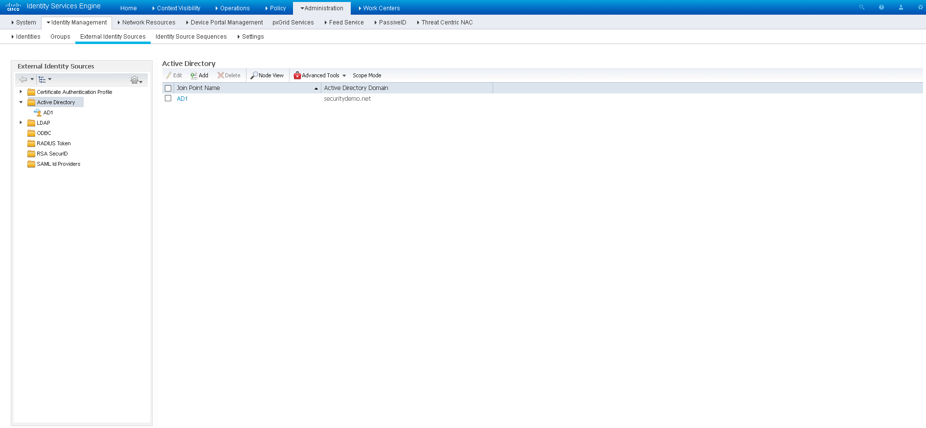Expand the LDAP tree node
The image size is (926, 428).
pos(21,122)
